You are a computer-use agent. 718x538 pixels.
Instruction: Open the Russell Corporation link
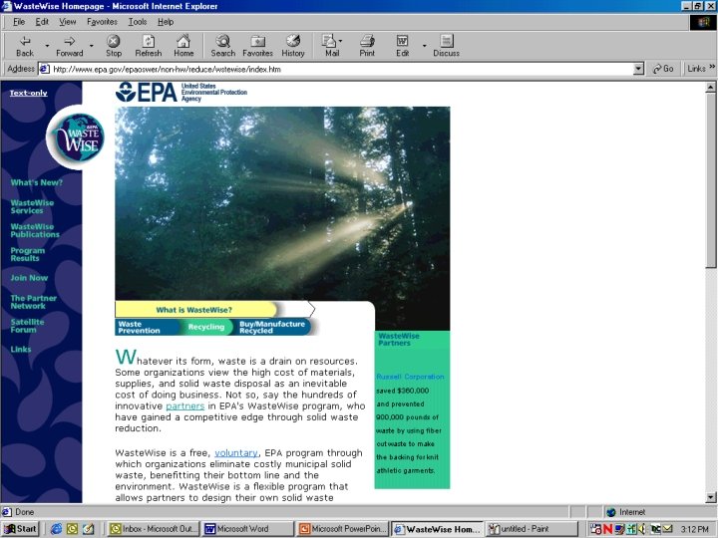(x=410, y=377)
